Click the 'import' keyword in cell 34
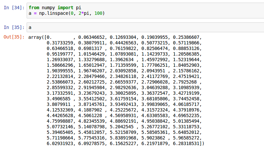264x149 pixels. pyautogui.click(x=65, y=8)
